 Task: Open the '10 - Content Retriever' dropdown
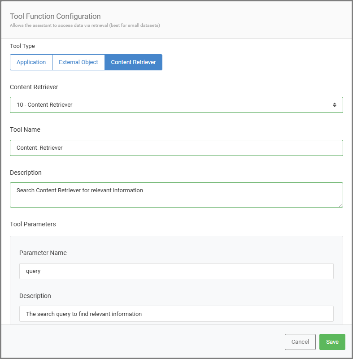[176, 105]
